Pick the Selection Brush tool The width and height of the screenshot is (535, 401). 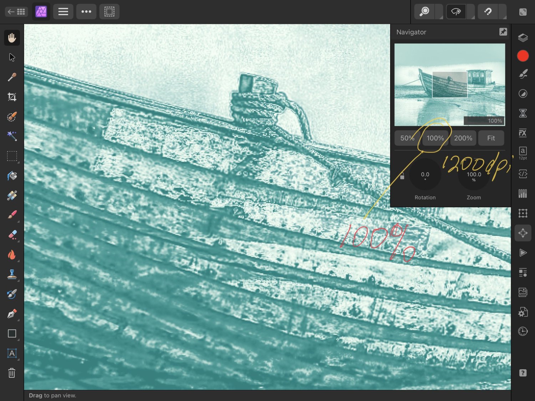pos(12,117)
